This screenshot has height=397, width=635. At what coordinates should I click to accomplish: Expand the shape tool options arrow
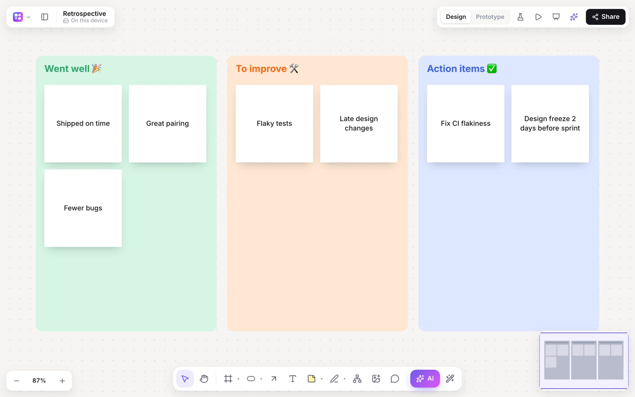[261, 379]
